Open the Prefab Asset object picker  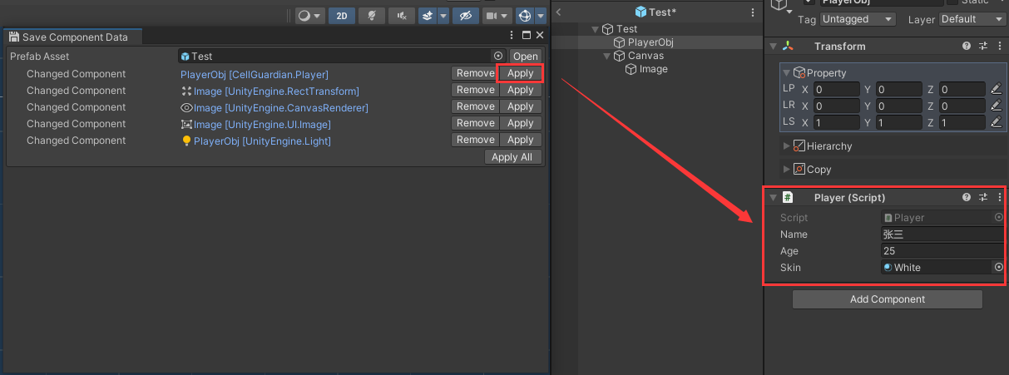(x=498, y=57)
